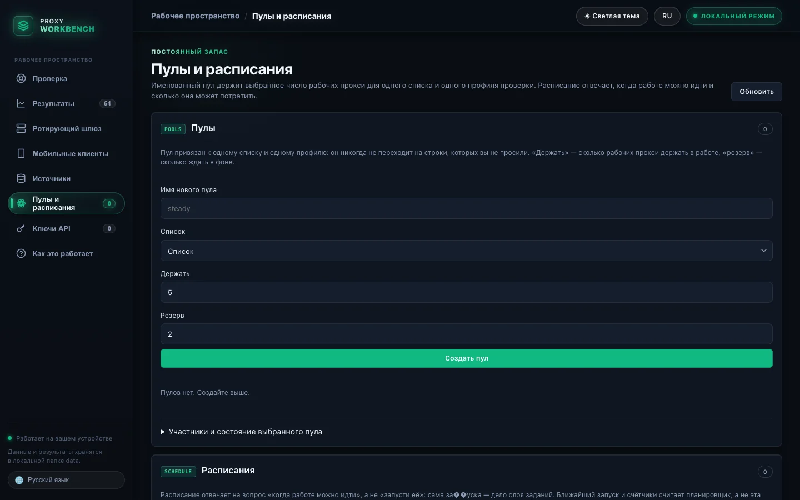Click the count badge in Расписания header
Viewport: 800px width, 500px height.
click(765, 472)
